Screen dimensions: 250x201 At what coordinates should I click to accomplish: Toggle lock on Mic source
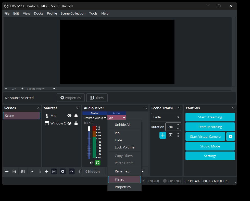pos(76,116)
